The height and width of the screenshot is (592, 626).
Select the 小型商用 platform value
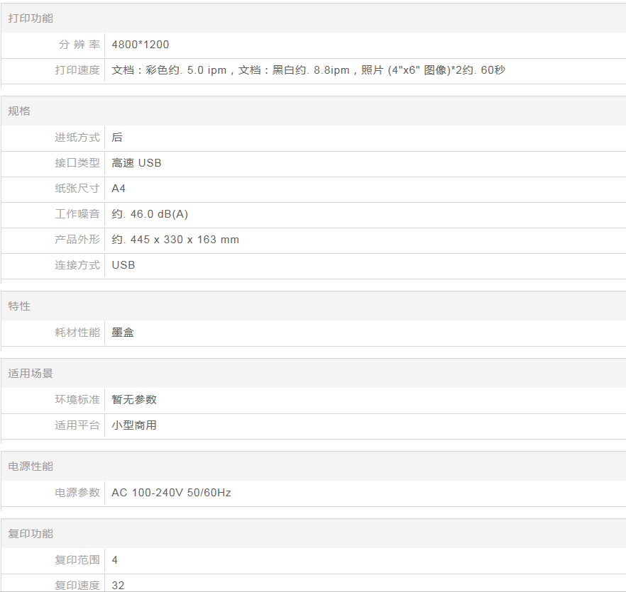click(x=134, y=425)
